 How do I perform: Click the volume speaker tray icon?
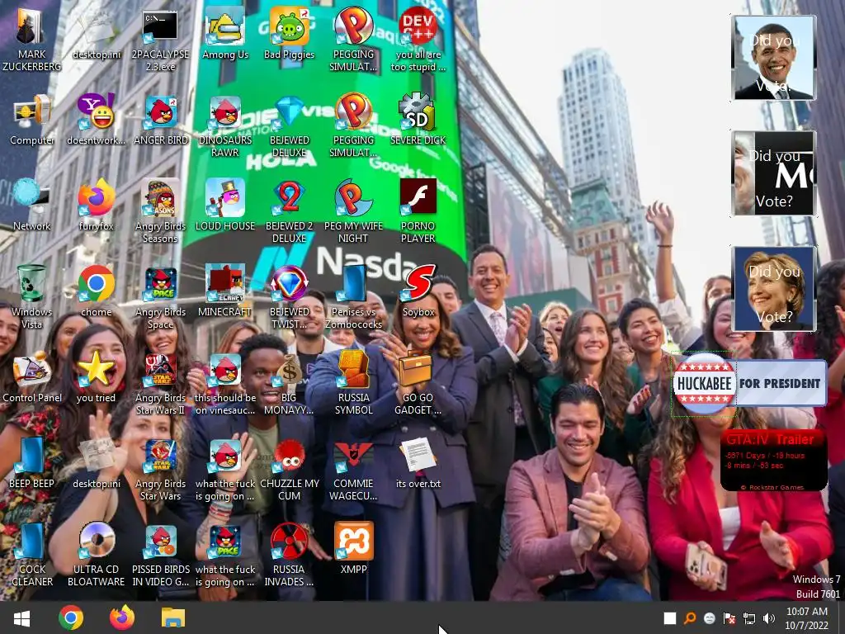(769, 618)
